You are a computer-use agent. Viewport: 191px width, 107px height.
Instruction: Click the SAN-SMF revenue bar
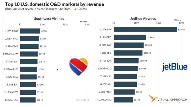[29, 46]
